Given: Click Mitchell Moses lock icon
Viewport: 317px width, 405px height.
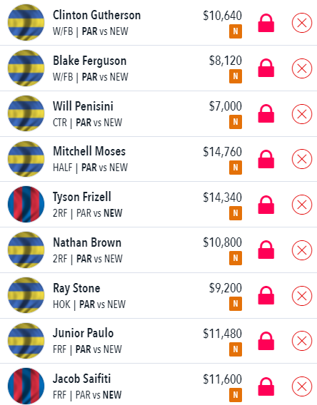Looking at the screenshot, I should tap(266, 159).
